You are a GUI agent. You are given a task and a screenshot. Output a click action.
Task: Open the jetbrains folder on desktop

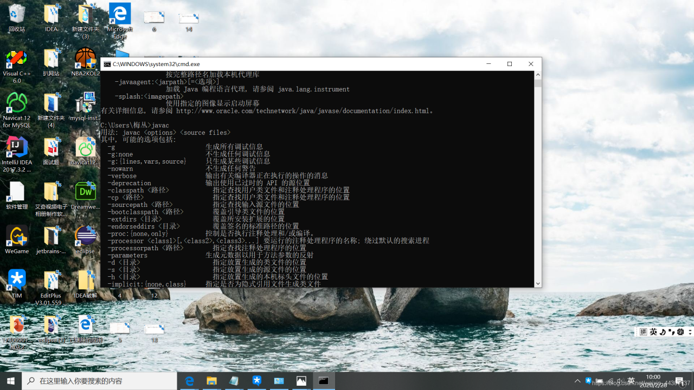tap(51, 240)
